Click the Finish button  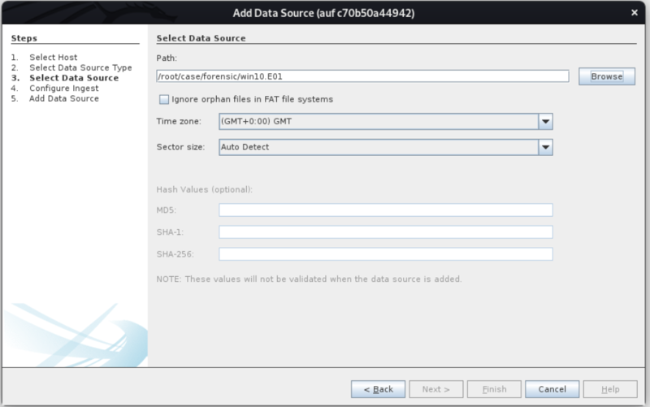[x=495, y=388]
